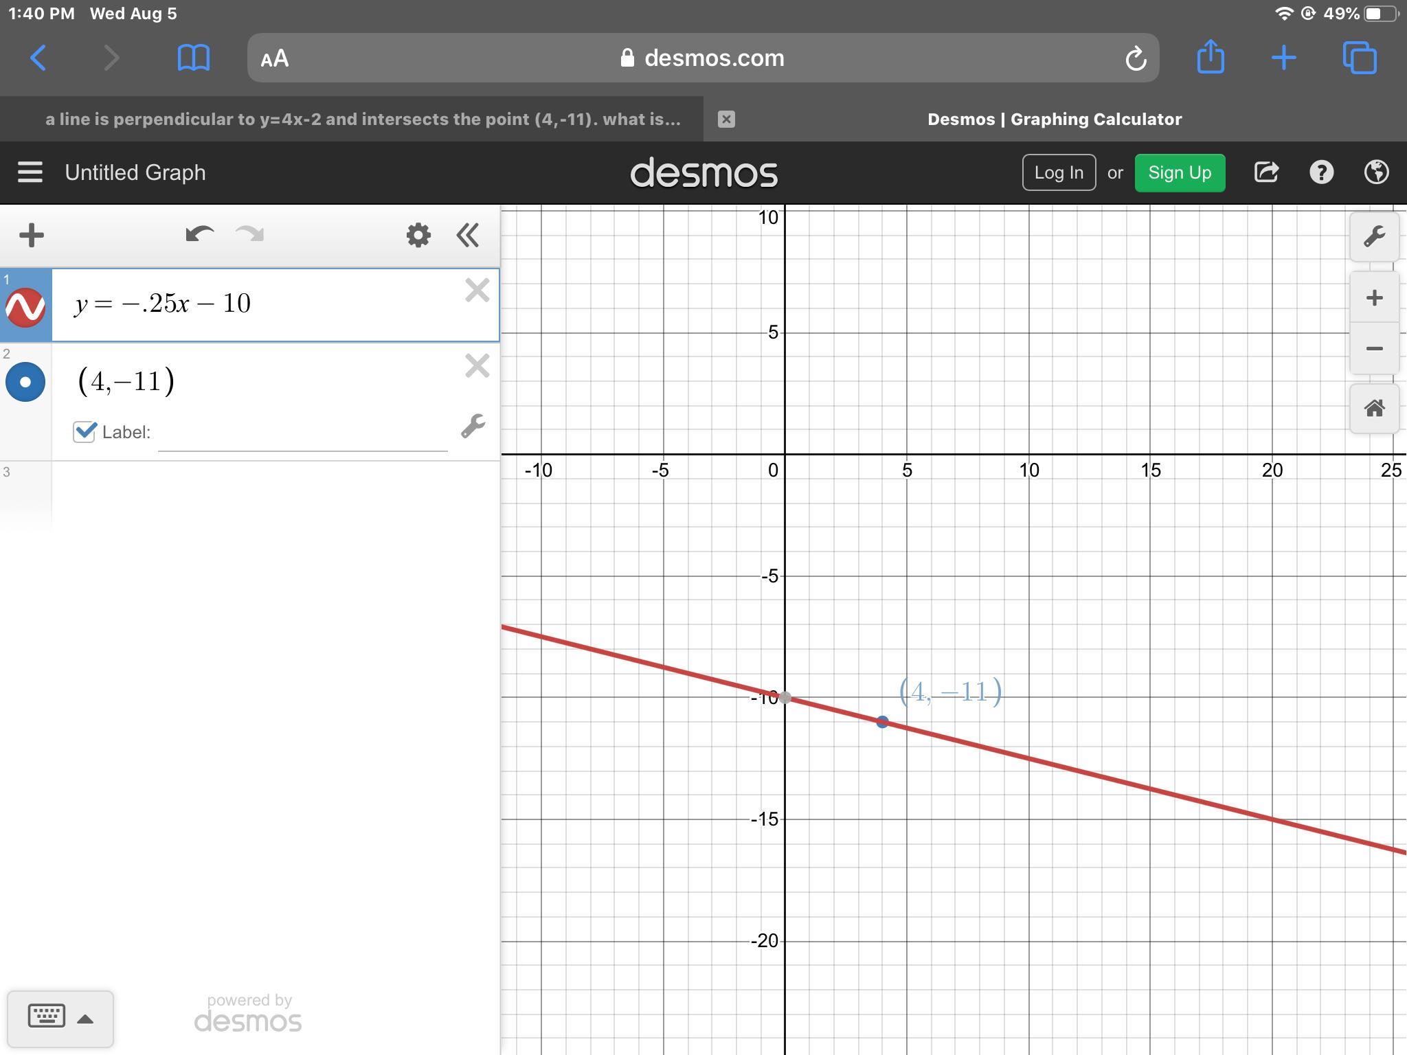This screenshot has height=1055, width=1407.
Task: Click the Log In button
Action: pyautogui.click(x=1058, y=172)
